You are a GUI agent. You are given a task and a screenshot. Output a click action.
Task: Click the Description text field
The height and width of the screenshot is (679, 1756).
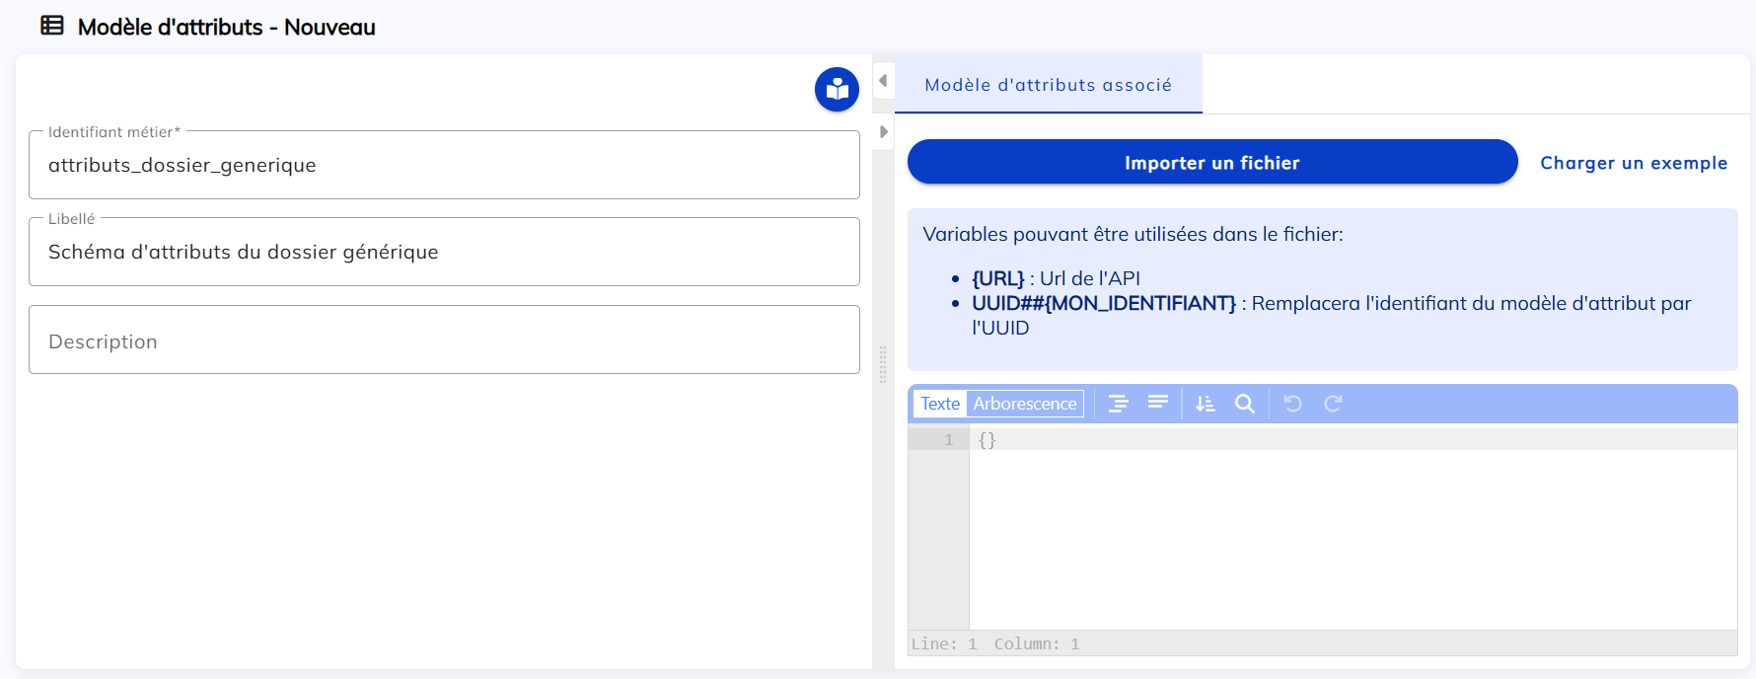(444, 340)
